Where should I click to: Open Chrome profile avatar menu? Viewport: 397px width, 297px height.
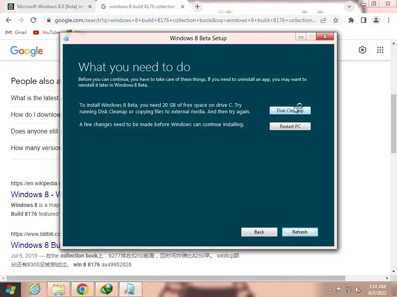coord(376,20)
